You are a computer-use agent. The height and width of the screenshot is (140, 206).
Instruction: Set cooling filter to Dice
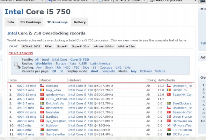[86, 67]
